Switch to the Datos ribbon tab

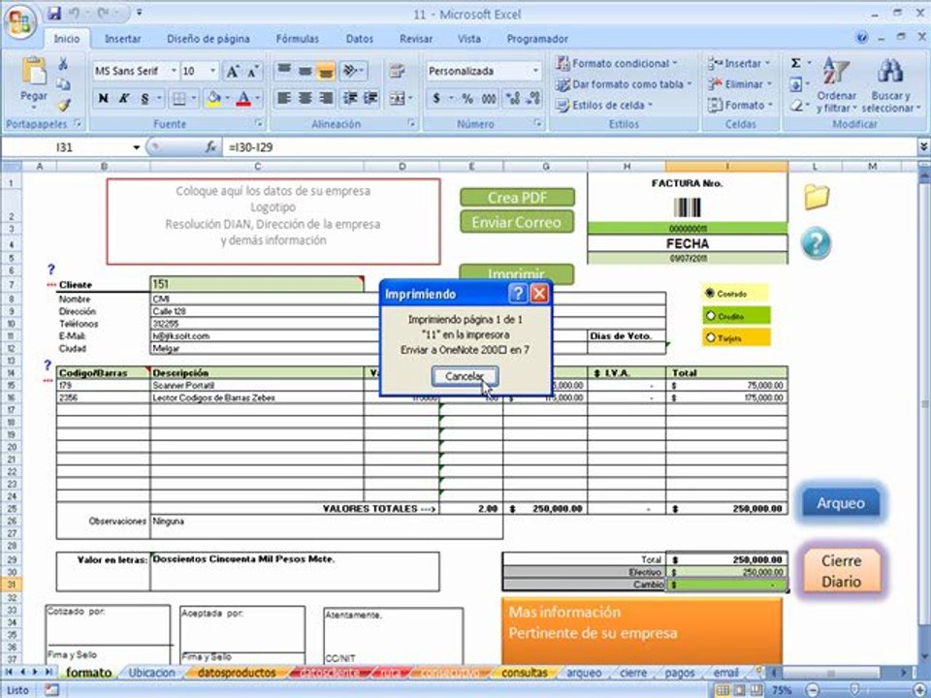(359, 39)
